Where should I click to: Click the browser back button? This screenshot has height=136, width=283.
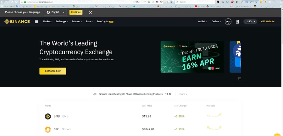[2, 2]
